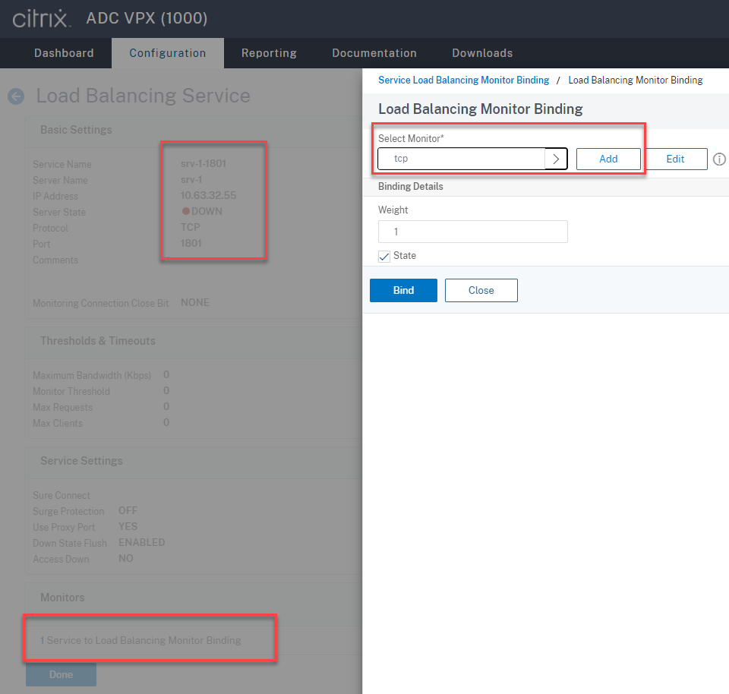Click the Close button
729x694 pixels.
[481, 290]
